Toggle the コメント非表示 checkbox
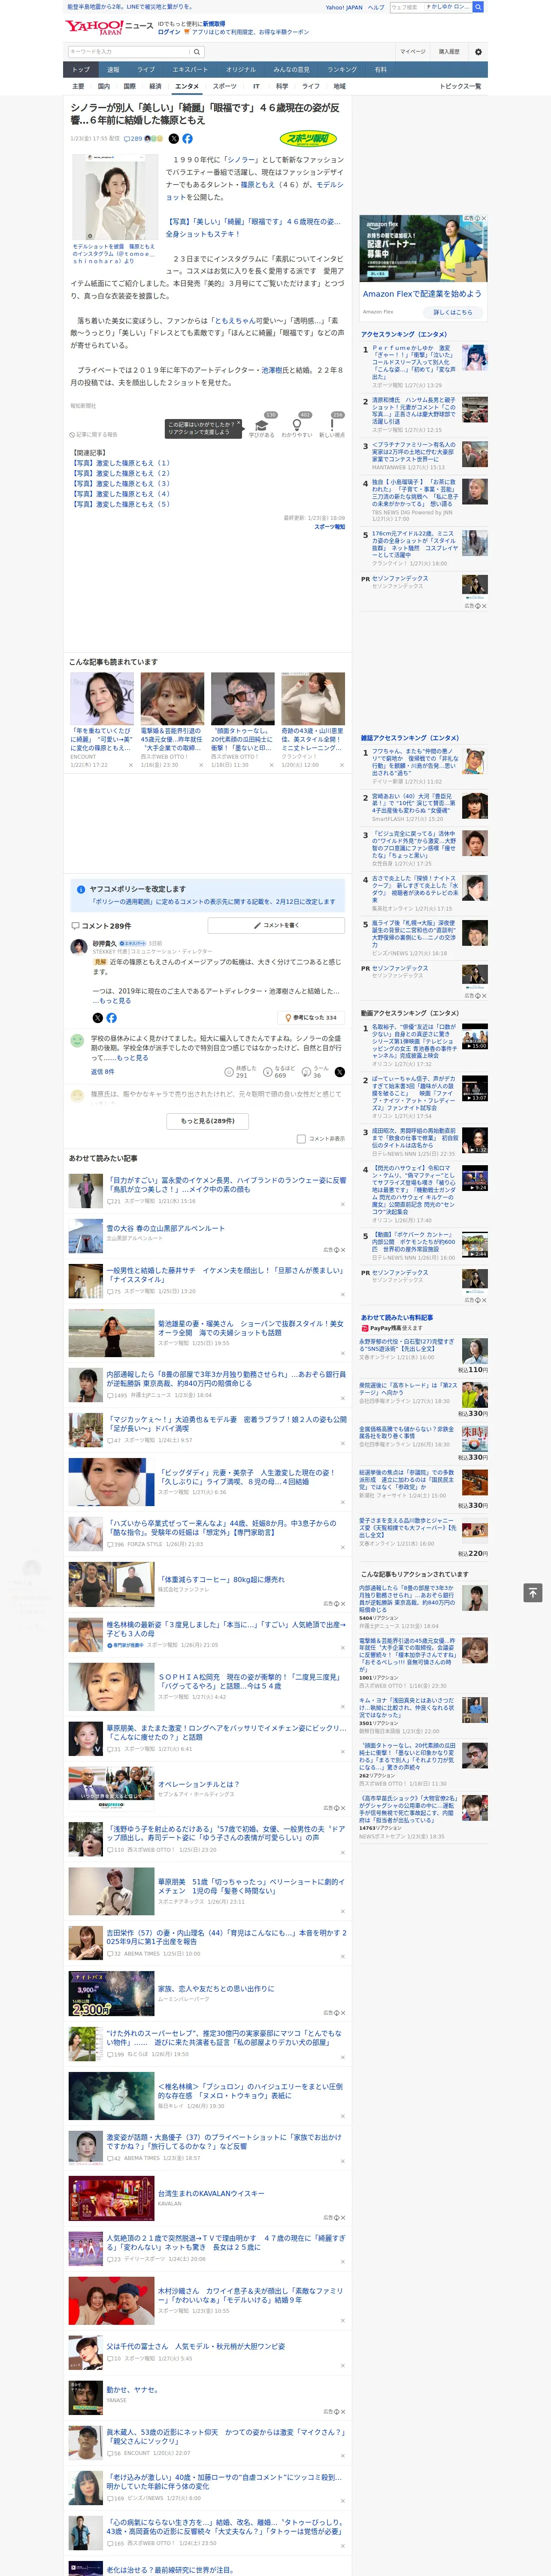Viewport: 551px width, 2576px height. coord(301,1139)
